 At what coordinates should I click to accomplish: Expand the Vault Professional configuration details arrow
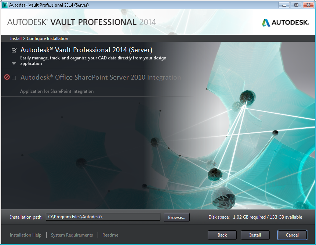(14, 63)
